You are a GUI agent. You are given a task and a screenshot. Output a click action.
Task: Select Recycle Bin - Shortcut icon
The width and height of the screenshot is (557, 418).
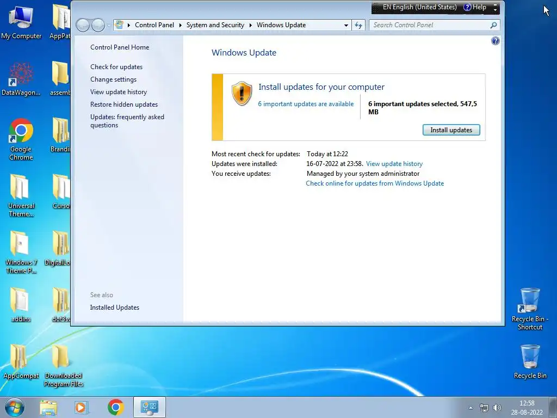tap(530, 309)
